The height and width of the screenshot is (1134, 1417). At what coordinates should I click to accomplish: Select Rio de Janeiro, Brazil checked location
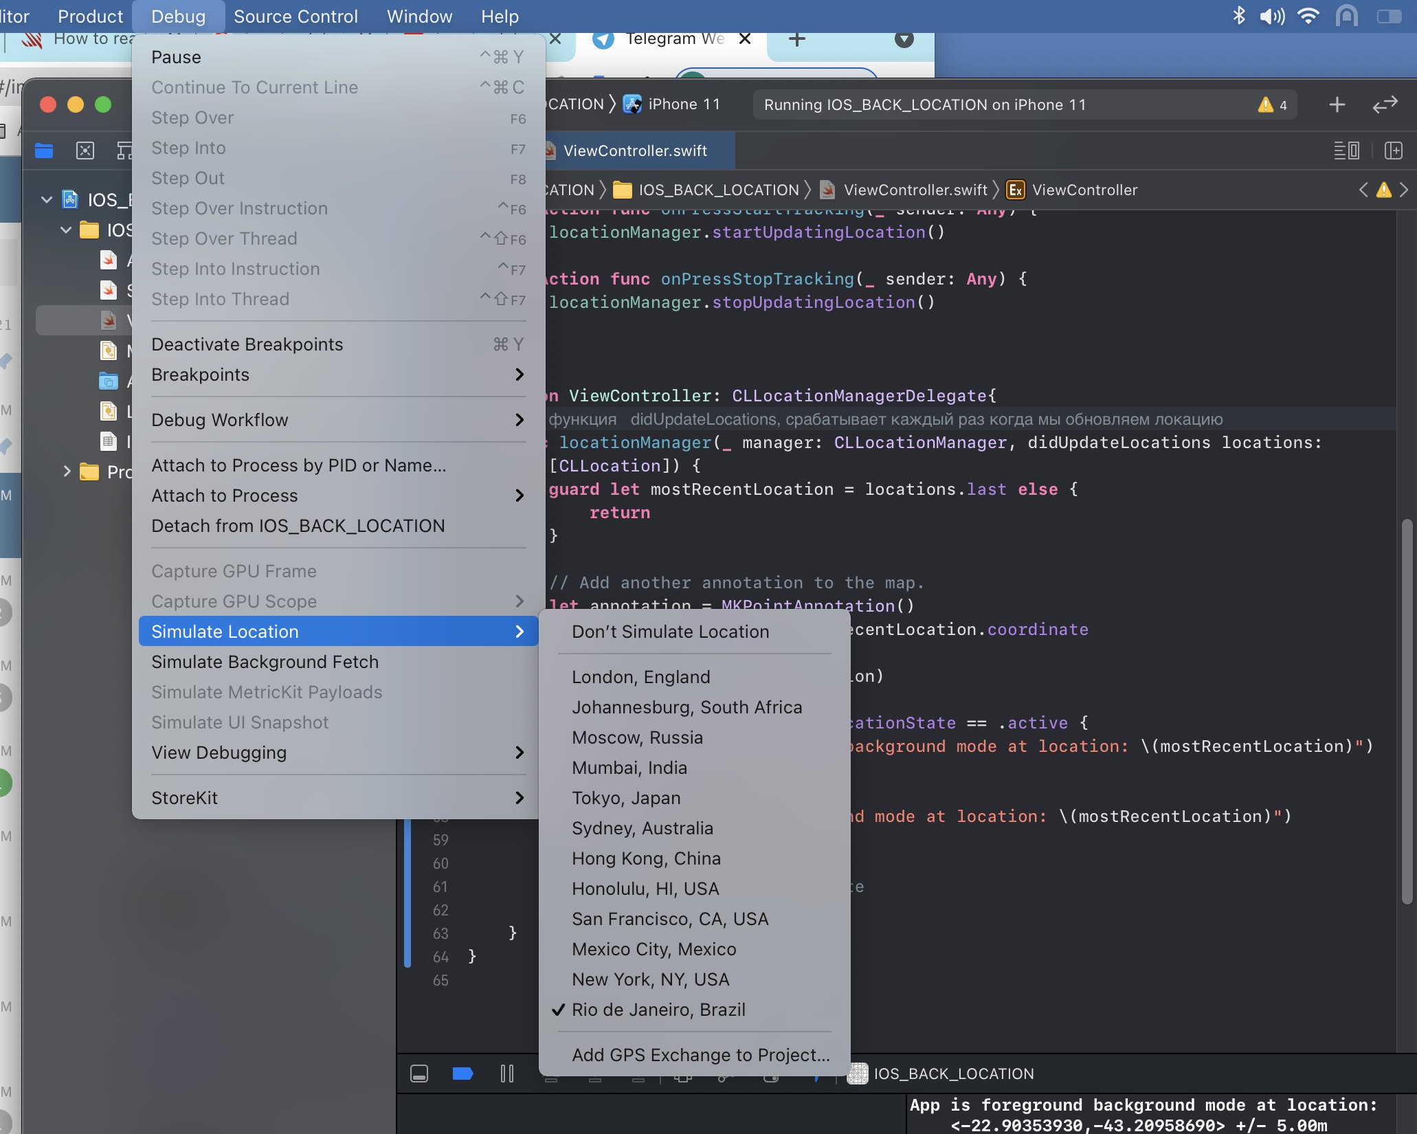(x=695, y=1010)
